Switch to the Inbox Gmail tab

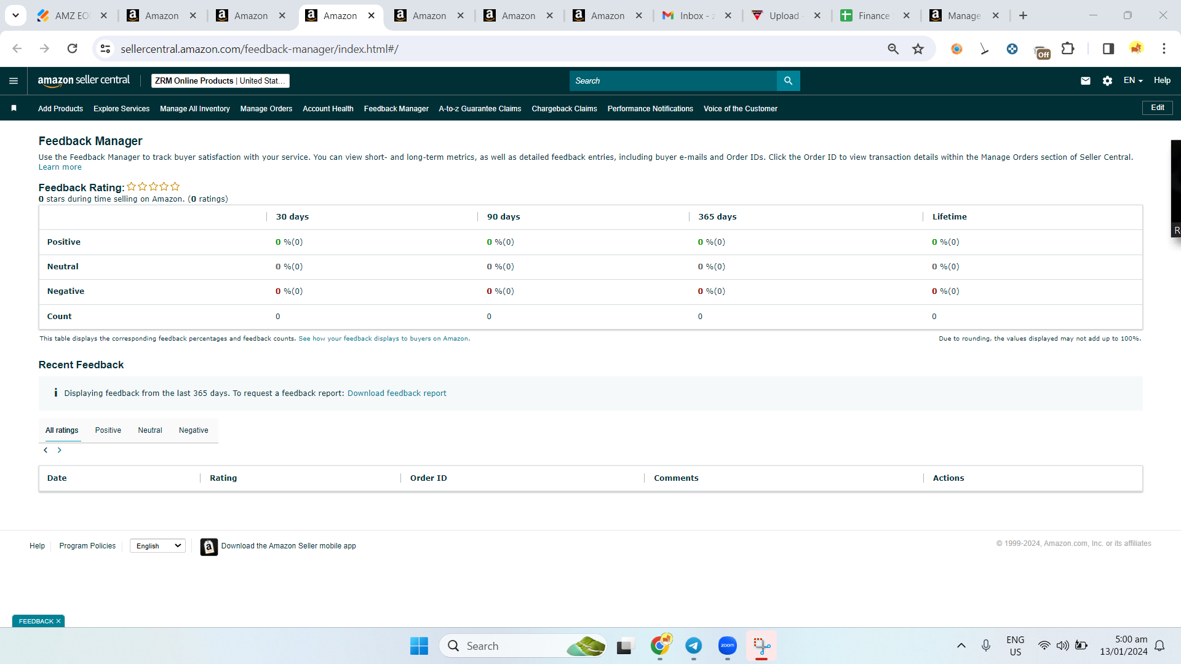(697, 15)
